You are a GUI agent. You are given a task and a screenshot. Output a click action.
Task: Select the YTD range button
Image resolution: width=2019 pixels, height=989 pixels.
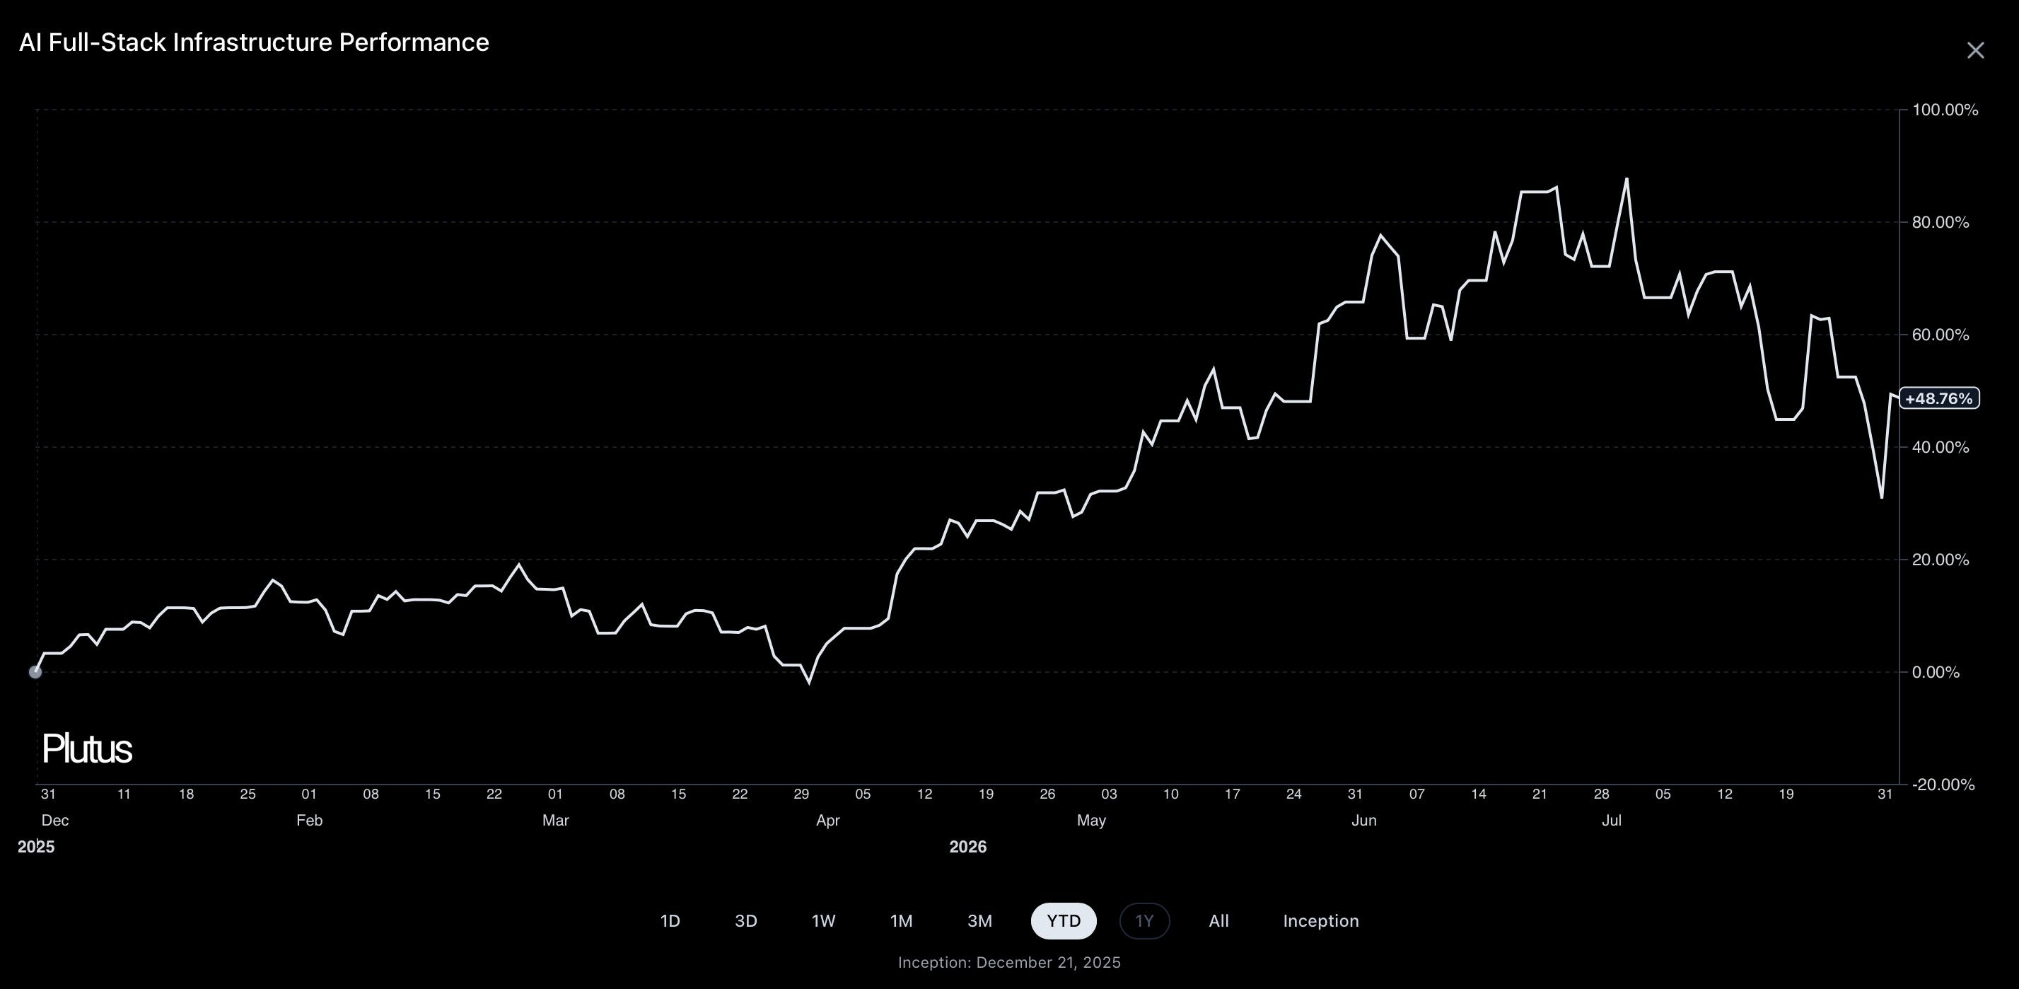(x=1064, y=921)
